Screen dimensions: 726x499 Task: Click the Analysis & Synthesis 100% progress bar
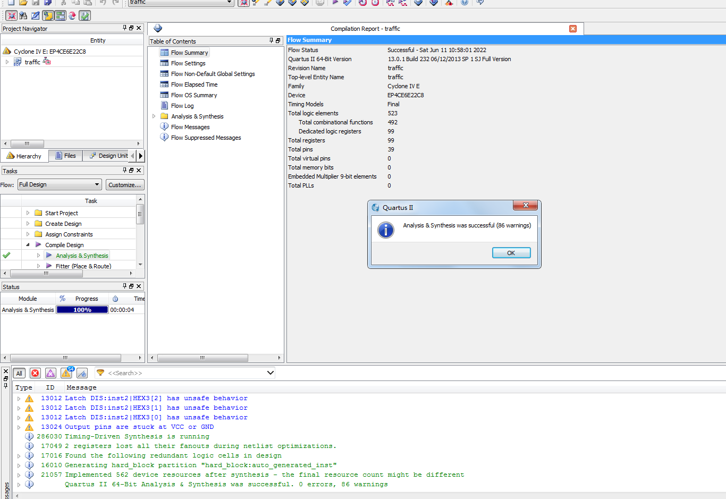[82, 310]
